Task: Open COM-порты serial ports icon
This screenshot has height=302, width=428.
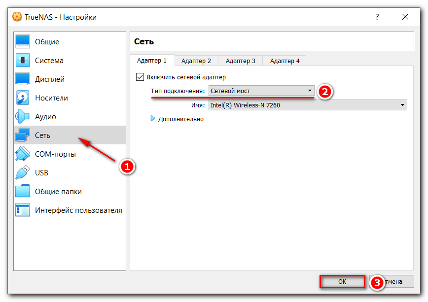Action: [23, 154]
